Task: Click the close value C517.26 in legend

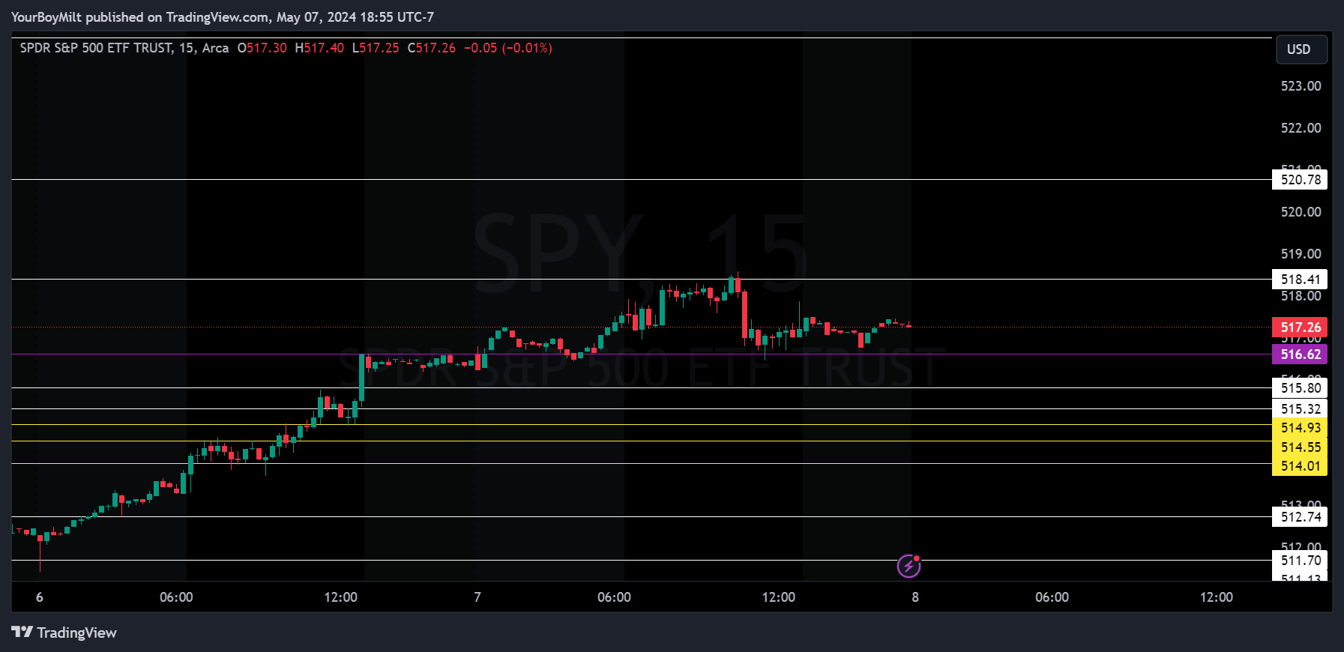Action: pyautogui.click(x=432, y=48)
